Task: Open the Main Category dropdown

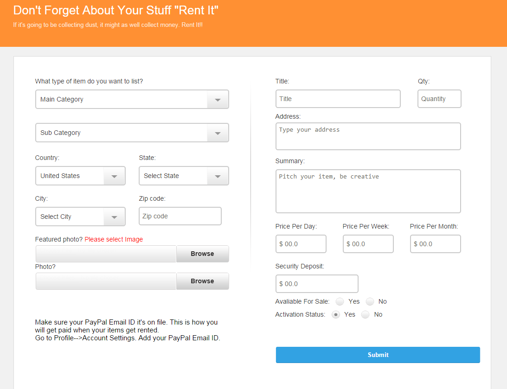Action: [132, 99]
